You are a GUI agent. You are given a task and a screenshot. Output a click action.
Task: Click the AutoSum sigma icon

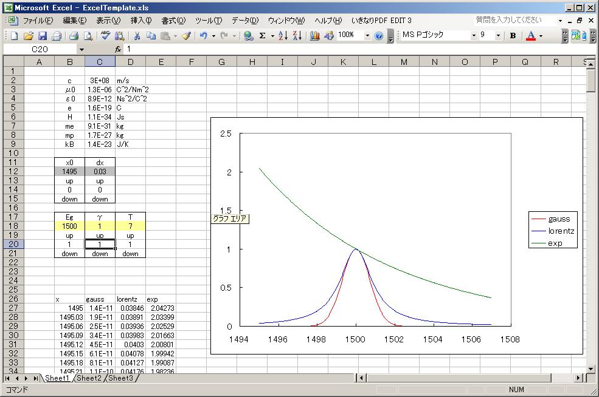(x=263, y=36)
